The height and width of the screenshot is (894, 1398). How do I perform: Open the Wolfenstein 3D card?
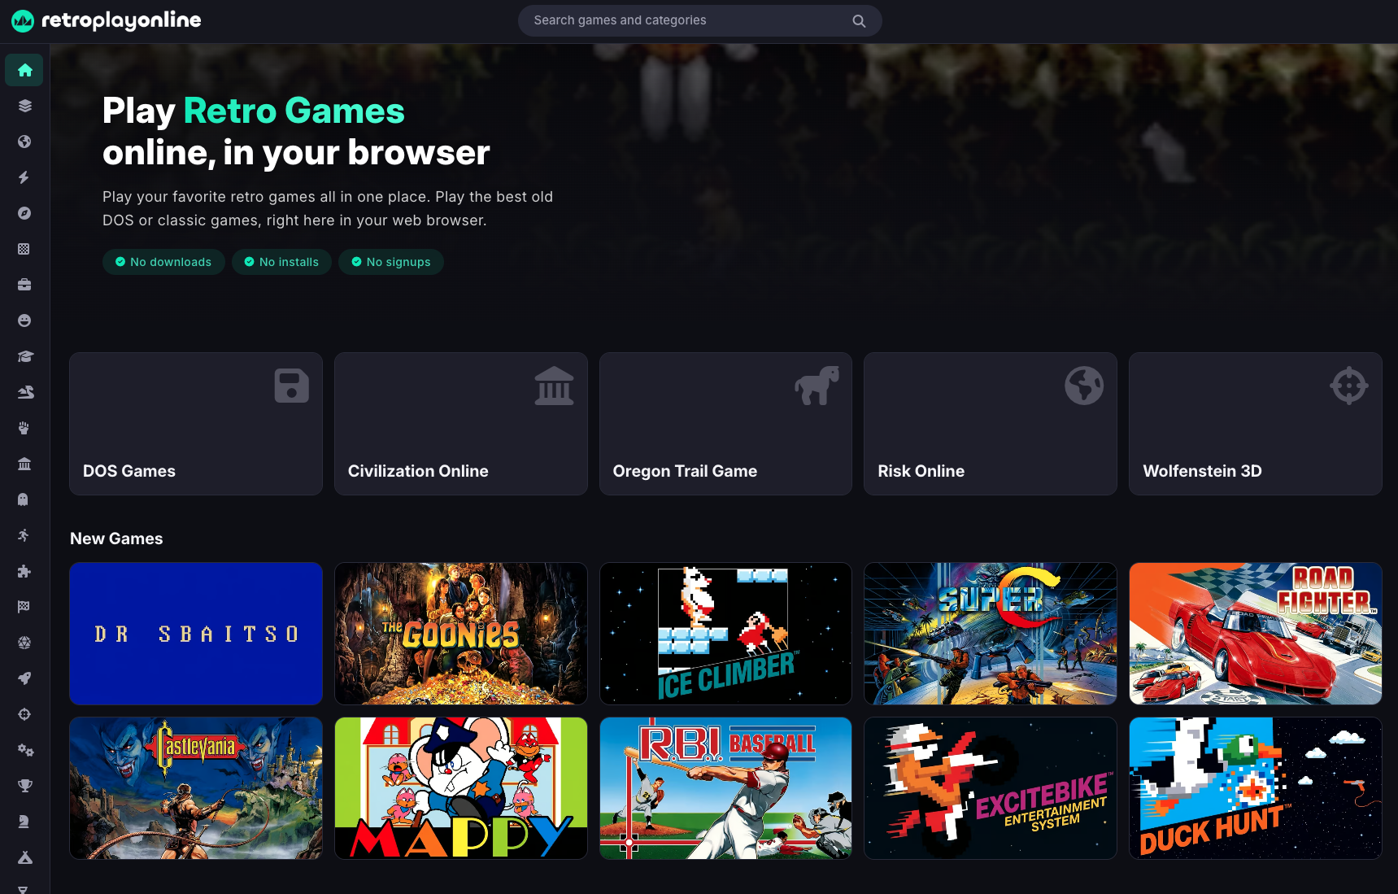point(1256,424)
